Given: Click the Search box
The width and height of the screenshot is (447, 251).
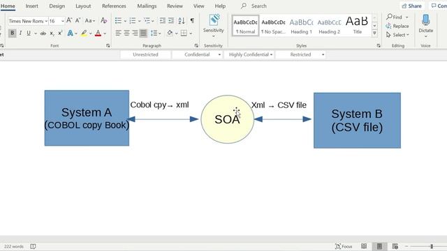Looking at the screenshot, I should point(254,6).
